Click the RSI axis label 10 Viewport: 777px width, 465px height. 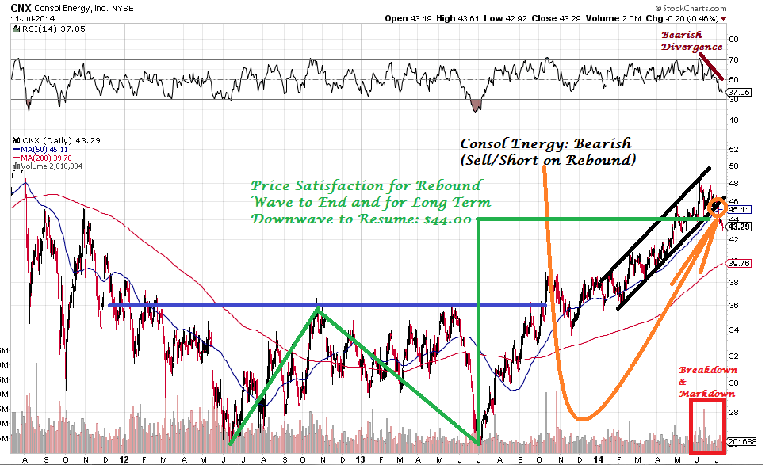(x=733, y=120)
